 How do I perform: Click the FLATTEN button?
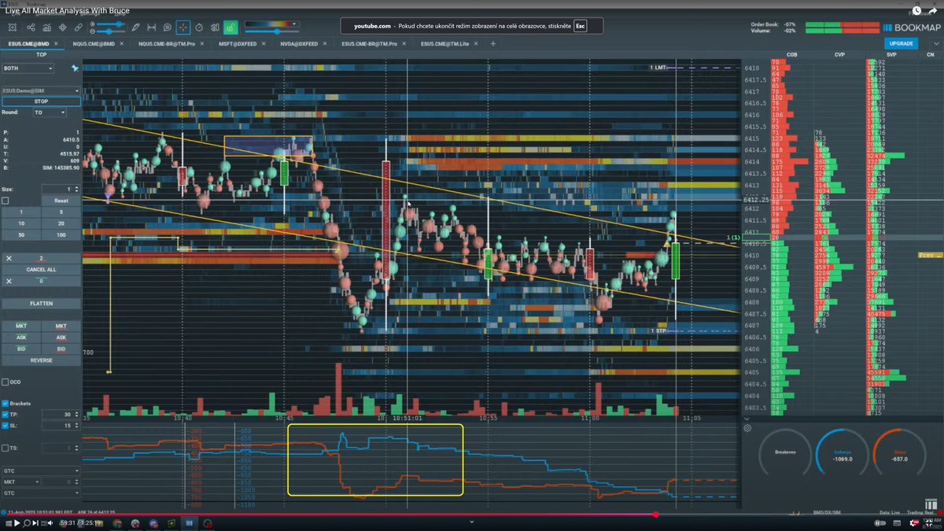tap(41, 303)
